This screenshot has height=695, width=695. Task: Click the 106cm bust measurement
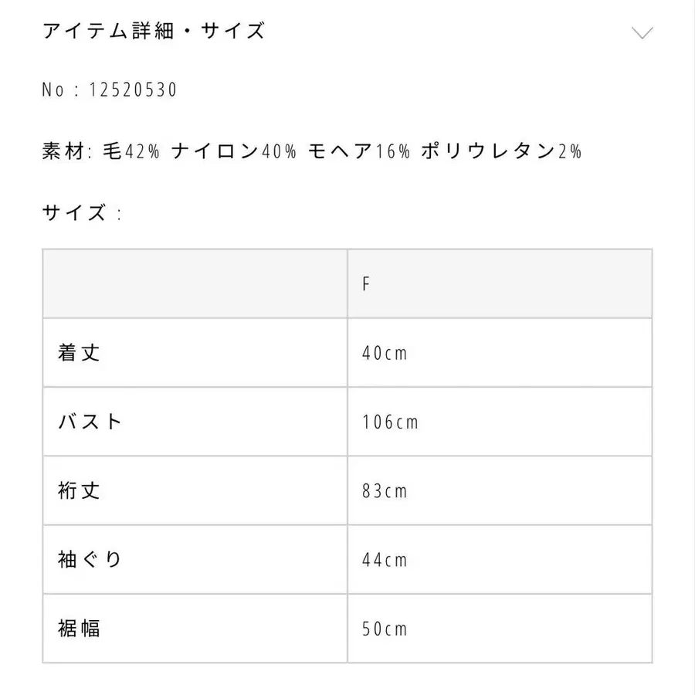click(x=389, y=422)
